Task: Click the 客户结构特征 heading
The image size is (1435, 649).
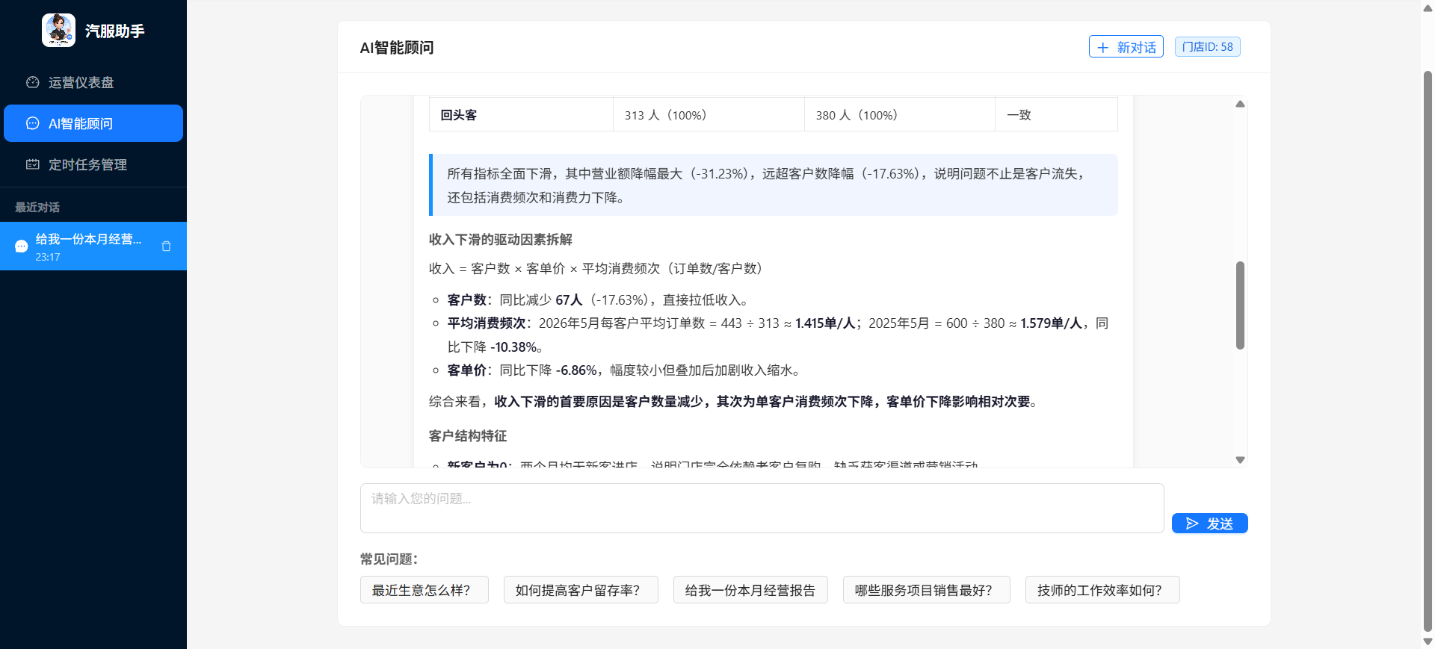Action: pyautogui.click(x=468, y=435)
